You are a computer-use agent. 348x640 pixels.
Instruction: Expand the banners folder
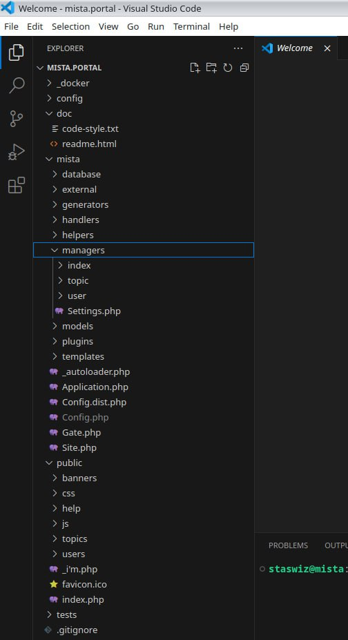144,478
